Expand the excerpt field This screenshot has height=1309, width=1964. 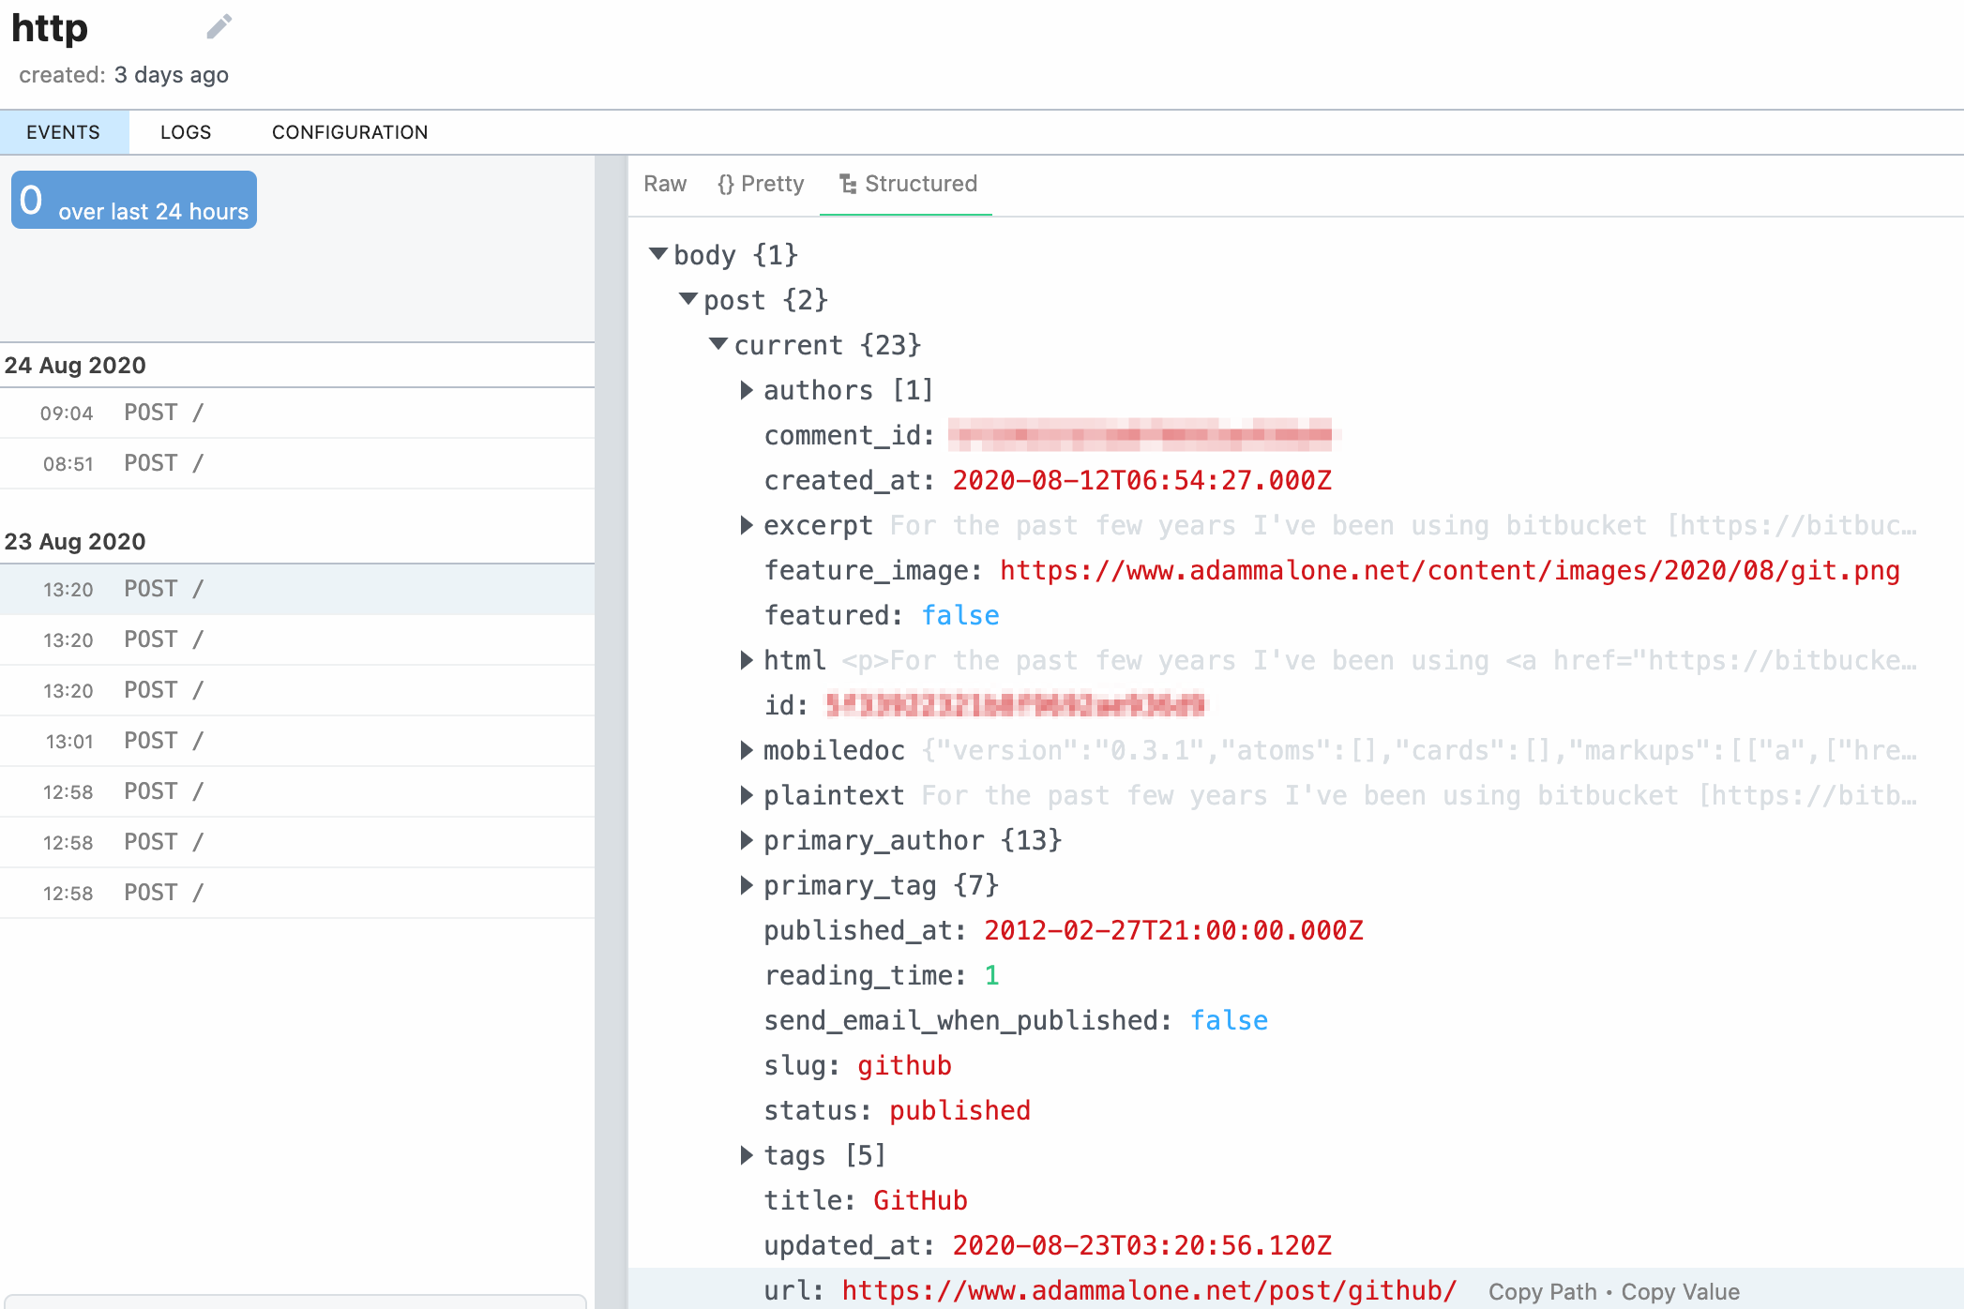tap(747, 525)
